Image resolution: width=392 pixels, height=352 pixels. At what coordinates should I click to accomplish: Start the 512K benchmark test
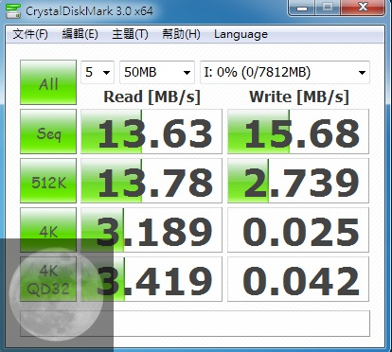pyautogui.click(x=48, y=181)
